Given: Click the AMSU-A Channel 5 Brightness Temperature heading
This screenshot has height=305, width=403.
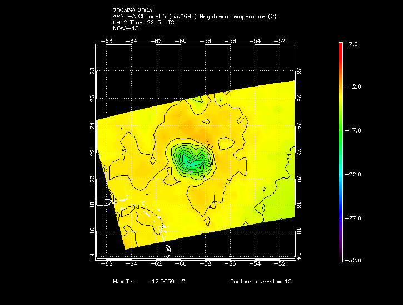Looking at the screenshot, I should 194,17.
